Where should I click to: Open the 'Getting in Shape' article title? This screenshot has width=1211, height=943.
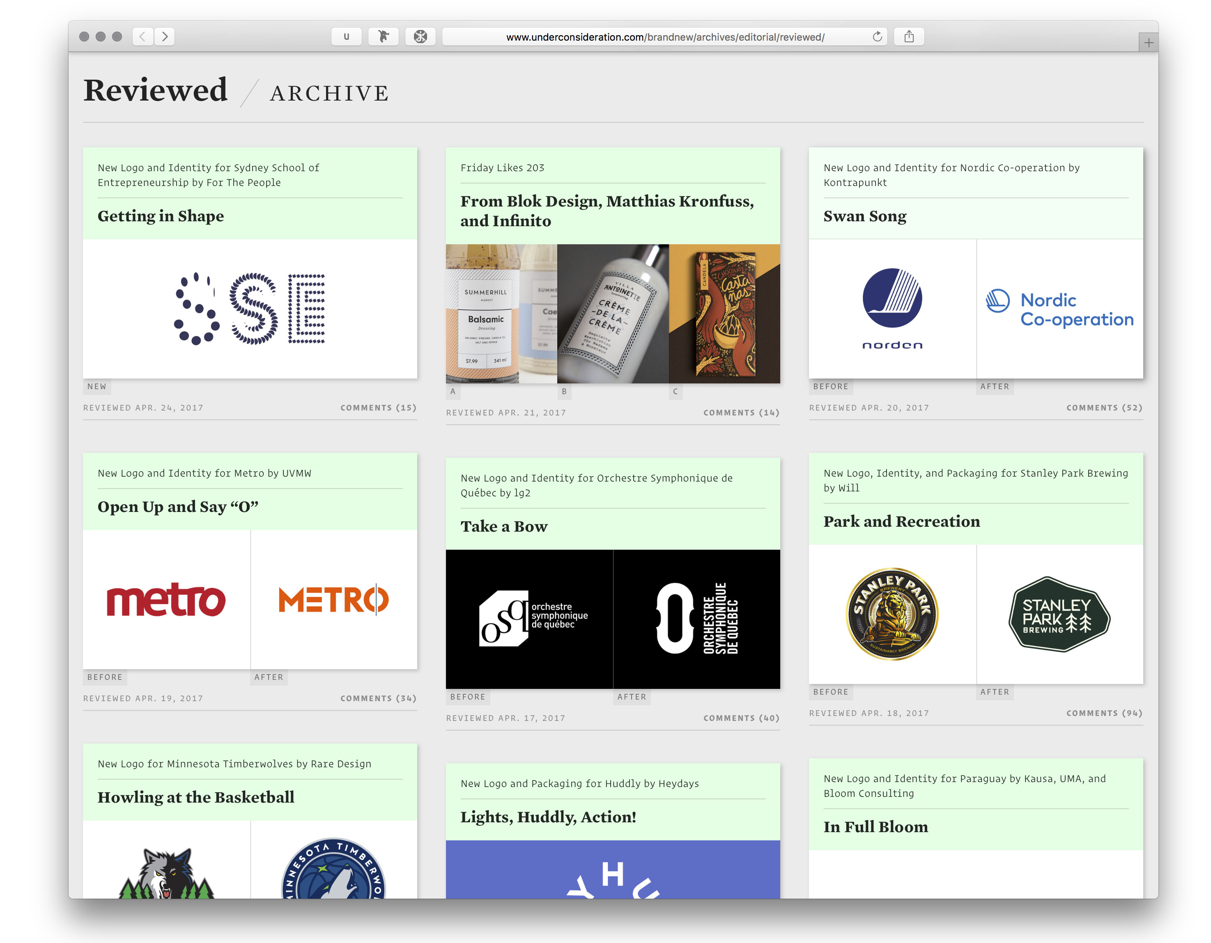point(161,216)
